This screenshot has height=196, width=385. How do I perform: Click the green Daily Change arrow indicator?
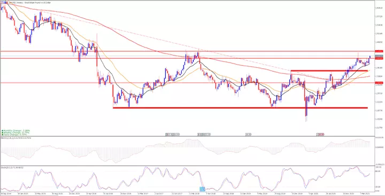[3, 135]
